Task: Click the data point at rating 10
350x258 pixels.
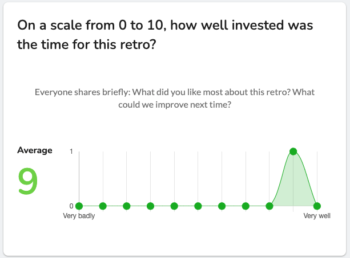Action: tap(317, 206)
